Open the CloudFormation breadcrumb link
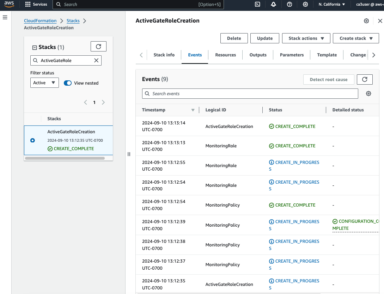The width and height of the screenshot is (384, 294). point(40,20)
